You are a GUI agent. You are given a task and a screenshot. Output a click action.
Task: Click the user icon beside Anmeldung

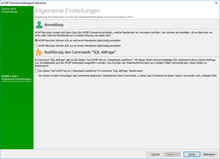coord(39,25)
